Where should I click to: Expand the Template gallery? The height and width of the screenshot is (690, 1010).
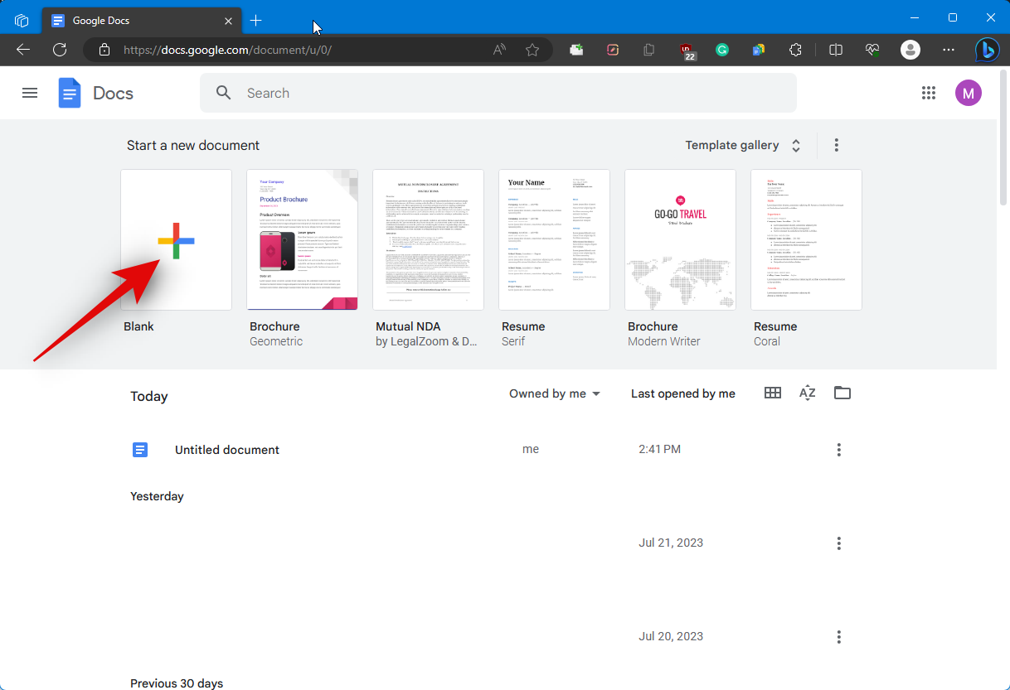click(x=742, y=146)
